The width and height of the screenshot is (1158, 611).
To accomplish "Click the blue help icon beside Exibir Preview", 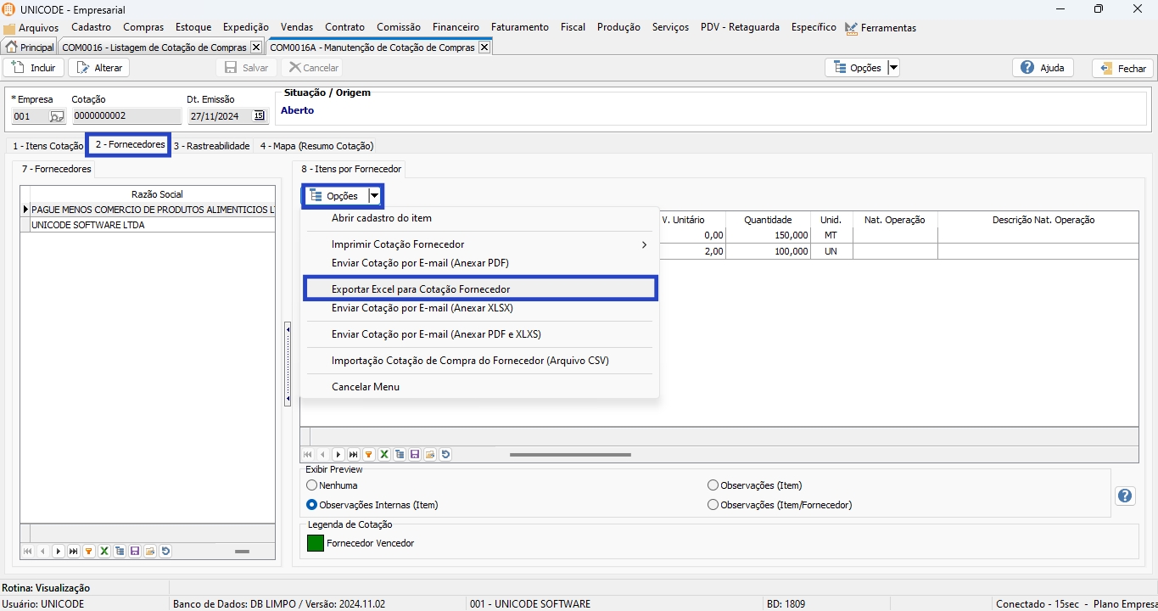I will click(x=1125, y=496).
